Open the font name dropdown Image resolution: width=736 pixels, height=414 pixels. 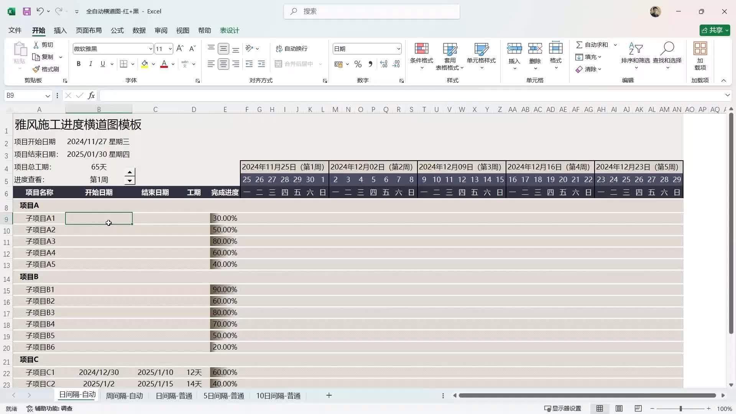(150, 49)
